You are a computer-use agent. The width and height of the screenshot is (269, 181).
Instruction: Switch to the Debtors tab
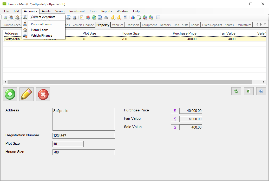point(165,25)
